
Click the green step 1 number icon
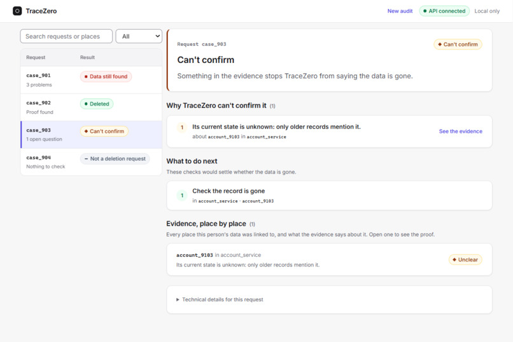(x=182, y=195)
